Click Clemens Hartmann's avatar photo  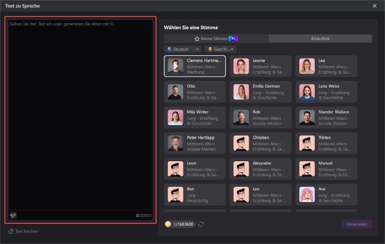[x=176, y=66]
